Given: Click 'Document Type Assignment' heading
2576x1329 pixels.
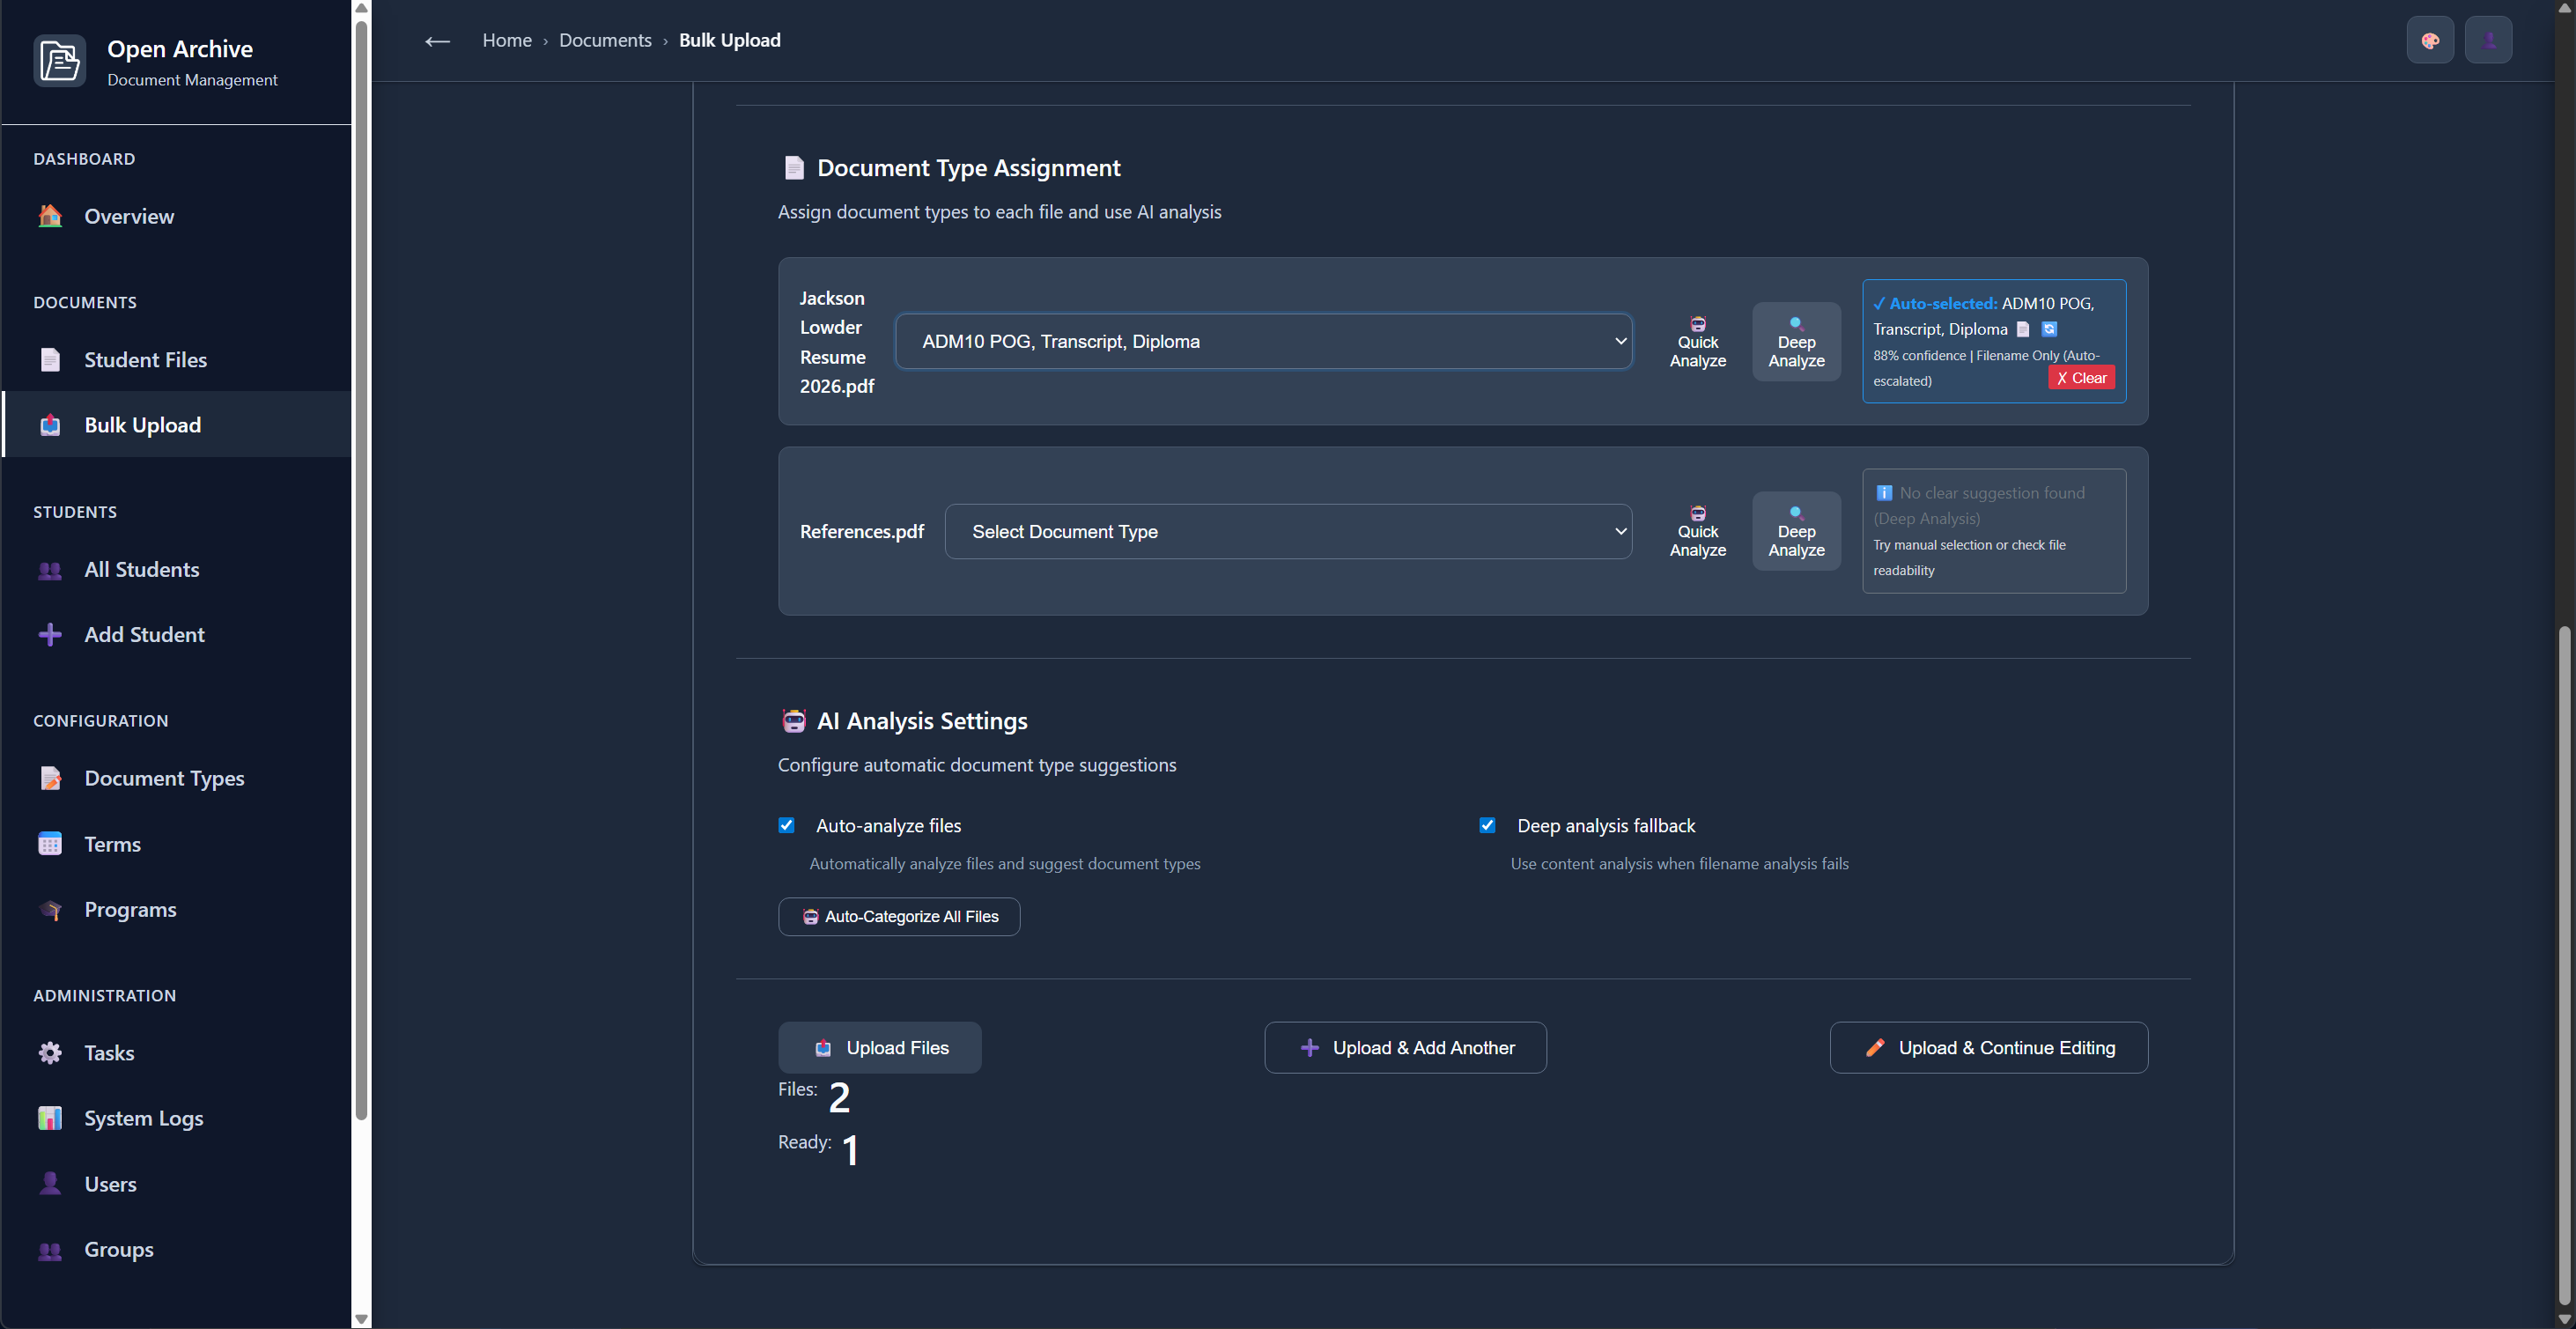Looking at the screenshot, I should 969,168.
